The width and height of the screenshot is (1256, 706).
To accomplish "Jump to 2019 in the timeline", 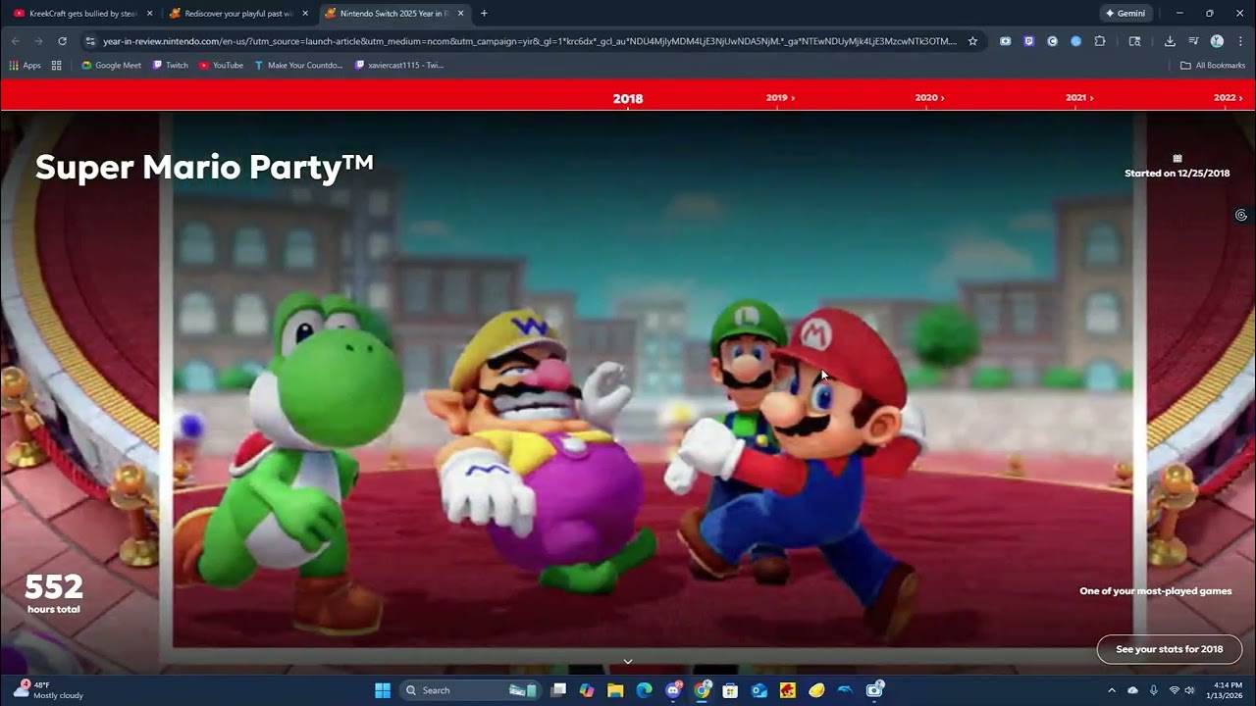I will [780, 98].
